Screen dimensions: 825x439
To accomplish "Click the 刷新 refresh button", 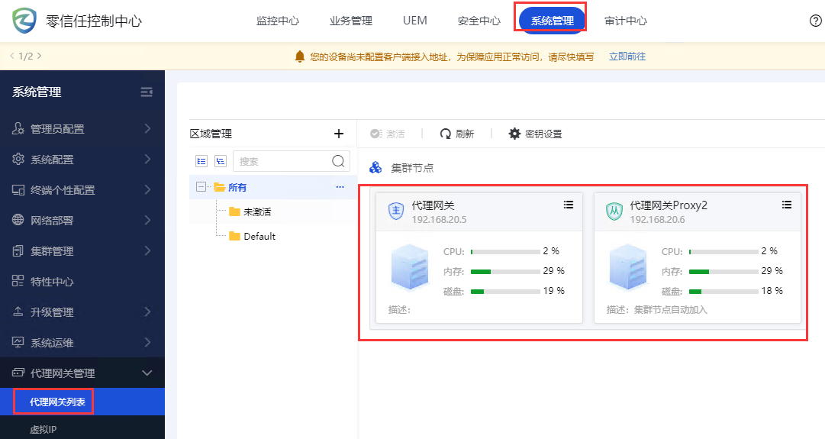I will (x=456, y=134).
